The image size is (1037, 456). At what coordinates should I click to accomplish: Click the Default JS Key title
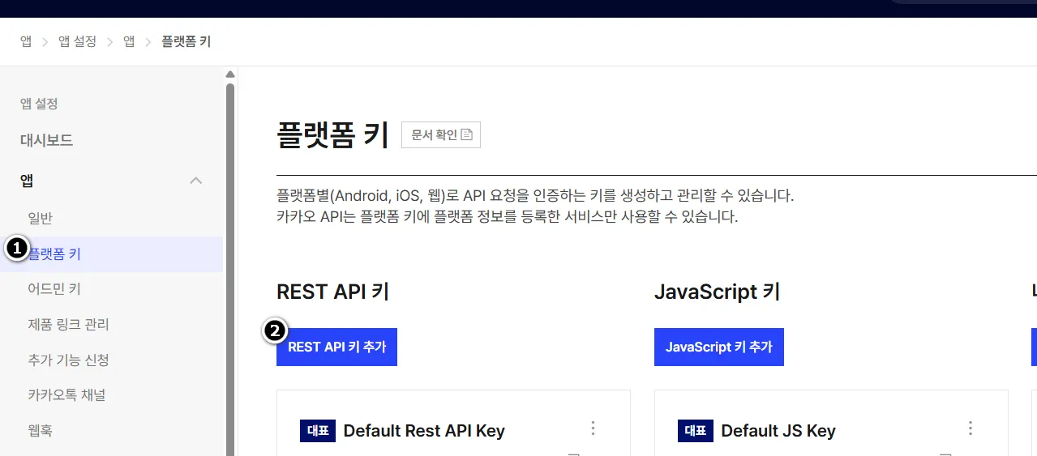[x=778, y=431]
